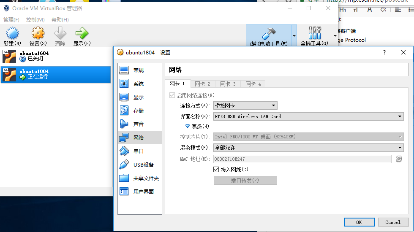
Task: Click the Show (显示) green arrow icon
Action: point(82,33)
